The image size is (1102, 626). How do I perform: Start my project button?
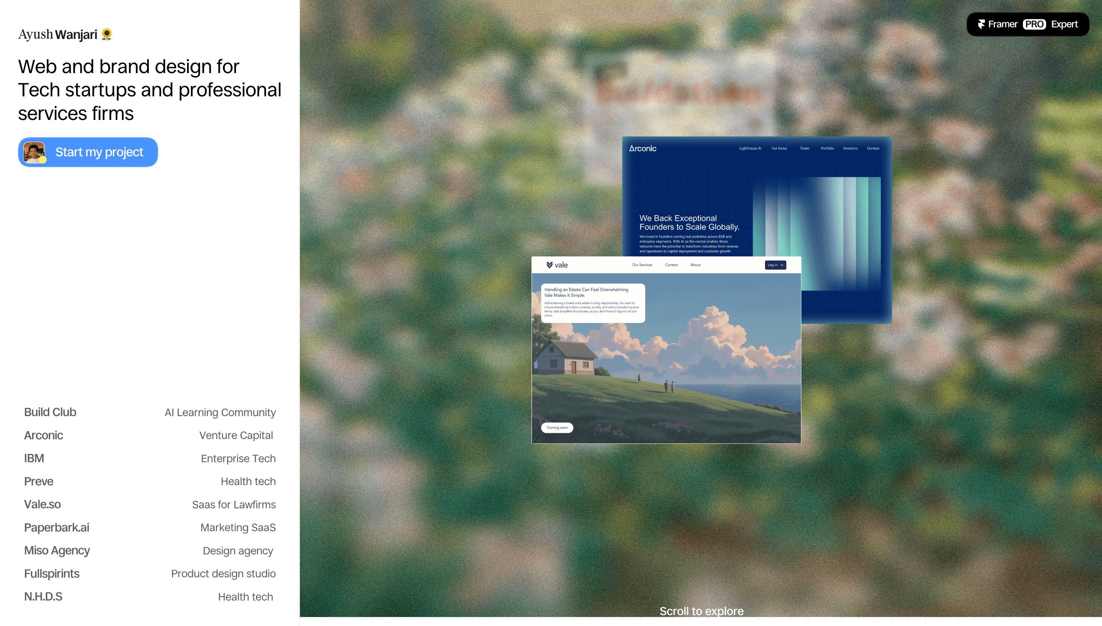pos(88,152)
